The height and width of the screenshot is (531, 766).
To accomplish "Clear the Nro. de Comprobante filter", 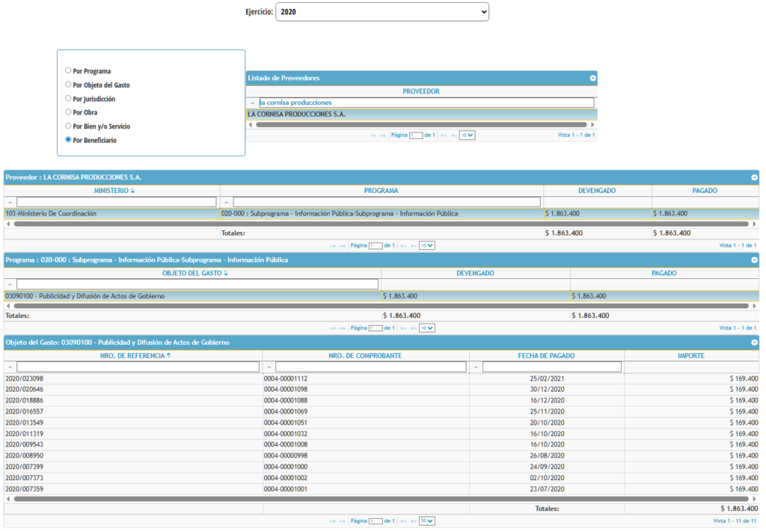I will point(269,367).
